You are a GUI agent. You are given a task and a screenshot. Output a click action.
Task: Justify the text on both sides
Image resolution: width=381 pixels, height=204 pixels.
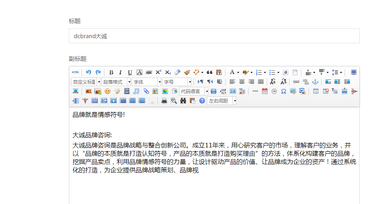point(261,82)
